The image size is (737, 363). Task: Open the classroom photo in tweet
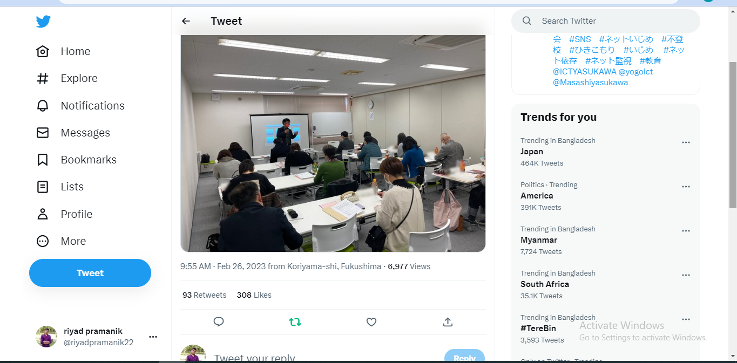coord(333,143)
